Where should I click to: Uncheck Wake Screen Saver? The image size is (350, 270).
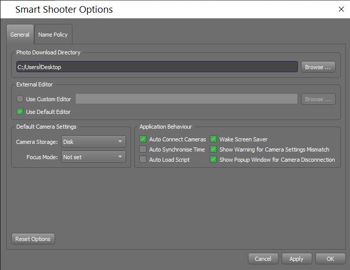pos(213,139)
